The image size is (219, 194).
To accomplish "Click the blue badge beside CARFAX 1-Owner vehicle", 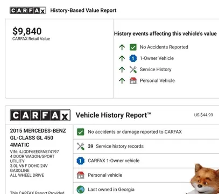I will click(80, 161).
